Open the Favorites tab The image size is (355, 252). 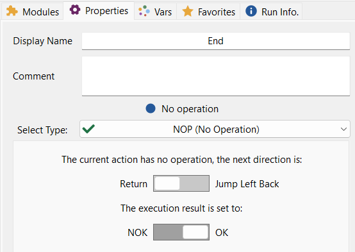click(208, 12)
